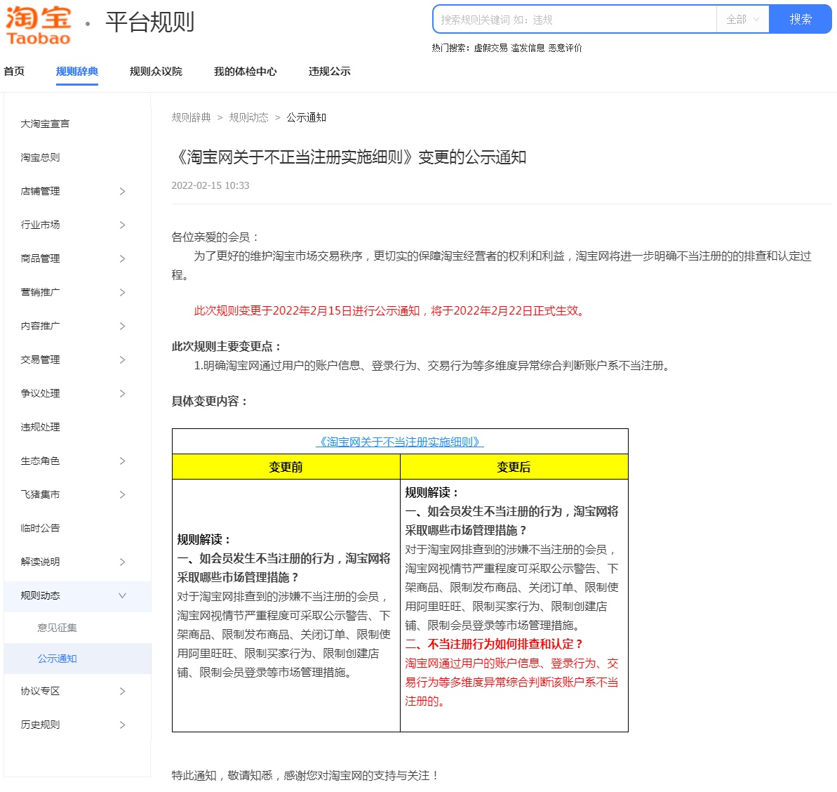The image size is (837, 792).
Task: Click the 历史规则 sidebar label
Action: pos(40,724)
